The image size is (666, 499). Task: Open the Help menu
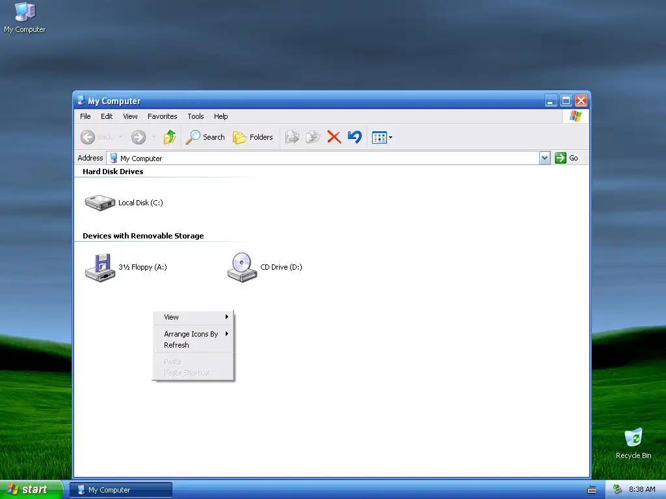coord(221,116)
